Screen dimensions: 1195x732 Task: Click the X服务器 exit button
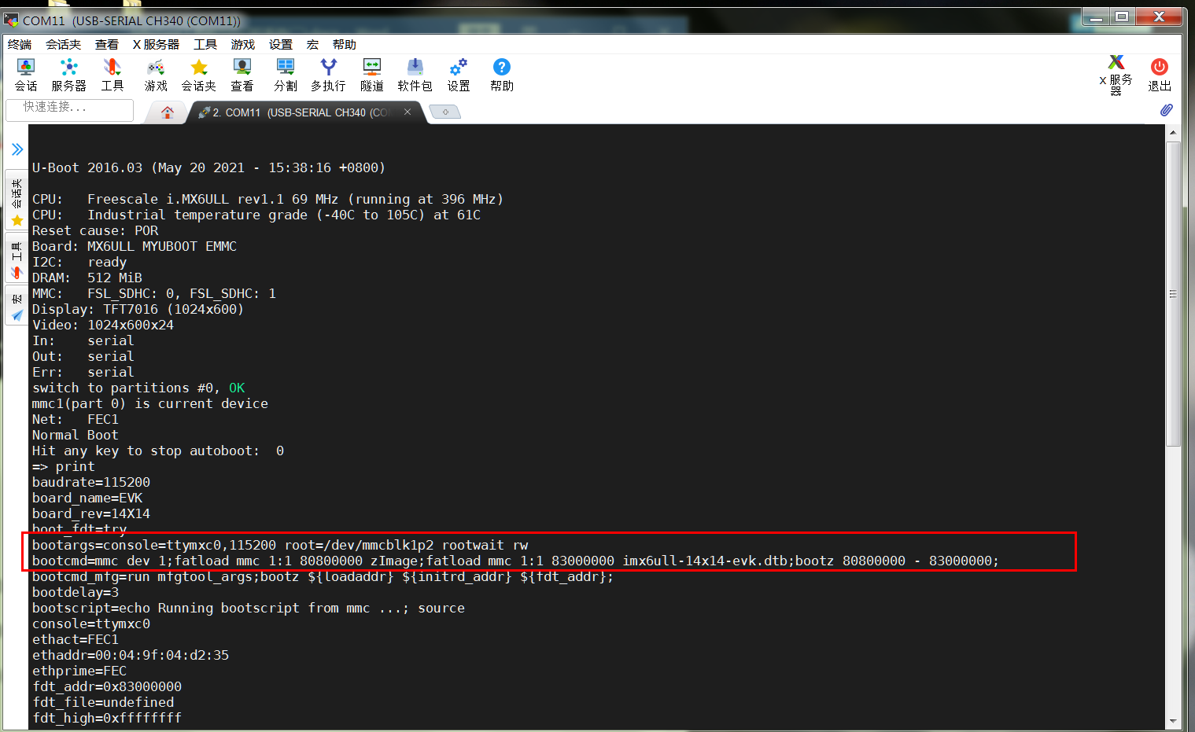(x=1118, y=75)
